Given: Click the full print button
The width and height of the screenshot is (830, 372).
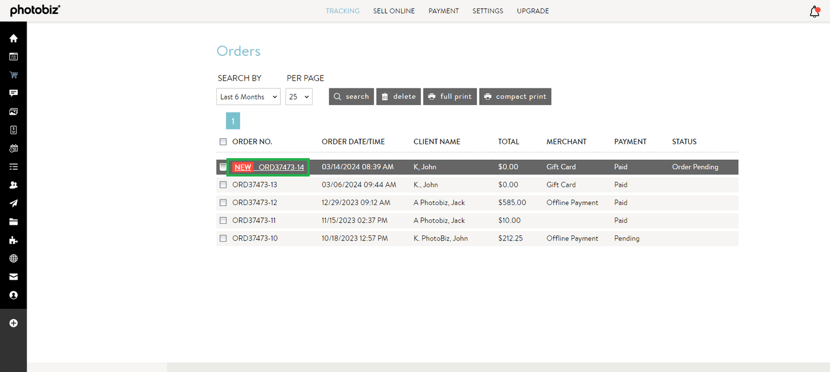Looking at the screenshot, I should 450,96.
